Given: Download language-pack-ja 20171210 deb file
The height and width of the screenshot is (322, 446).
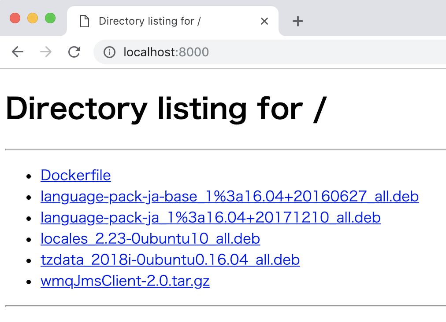Looking at the screenshot, I should click(211, 218).
